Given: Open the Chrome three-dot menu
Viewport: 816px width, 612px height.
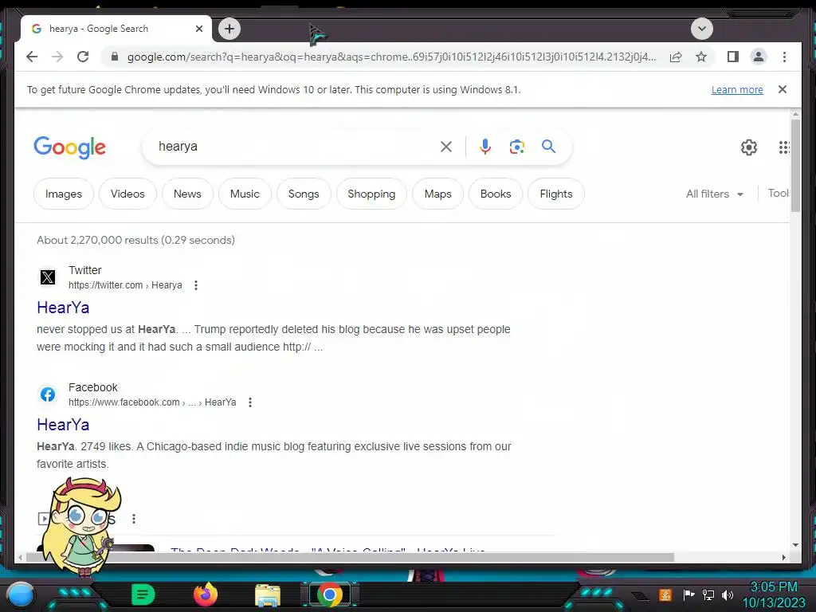Looking at the screenshot, I should pyautogui.click(x=784, y=57).
